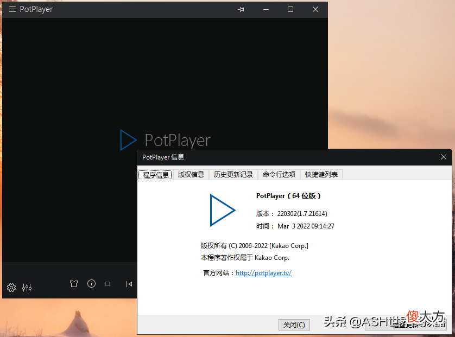Stop playback with the square button
455x337 pixels.
pyautogui.click(x=108, y=284)
